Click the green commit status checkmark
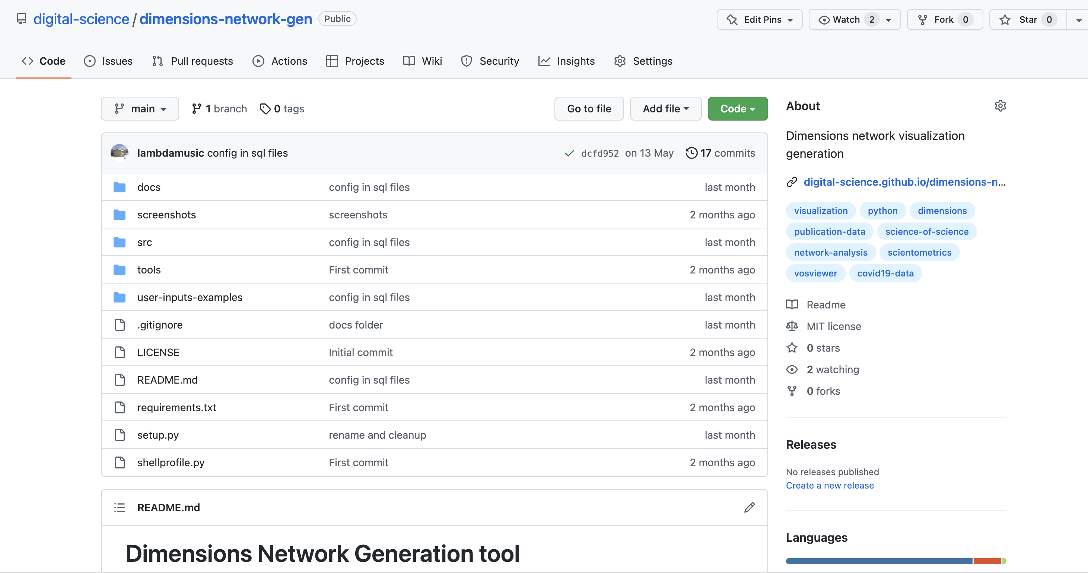 (569, 153)
